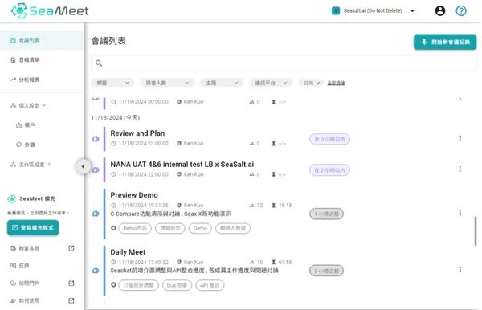Open the user account profile icon
Viewport: 482px width, 310px height.
(x=440, y=10)
